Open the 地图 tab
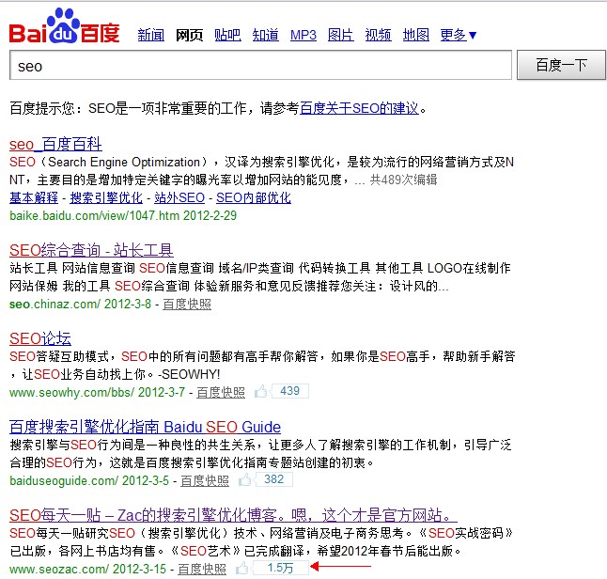 coord(415,35)
